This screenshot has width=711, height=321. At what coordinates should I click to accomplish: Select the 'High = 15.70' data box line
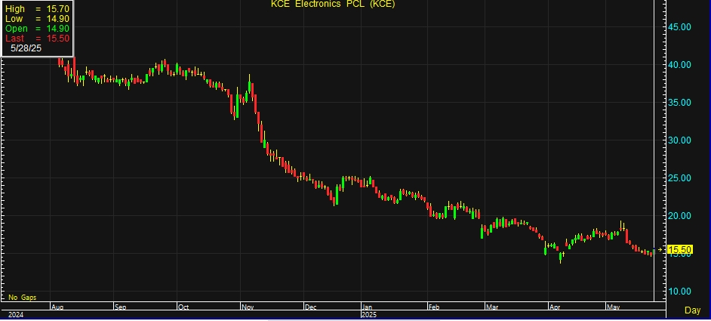point(37,8)
